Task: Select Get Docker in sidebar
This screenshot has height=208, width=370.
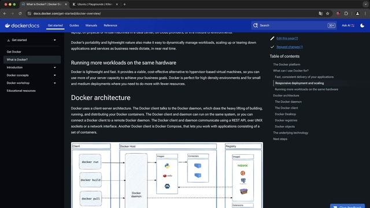Action: pyautogui.click(x=14, y=51)
